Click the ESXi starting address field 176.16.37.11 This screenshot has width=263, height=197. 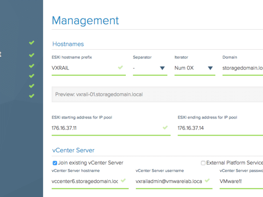[111, 128]
